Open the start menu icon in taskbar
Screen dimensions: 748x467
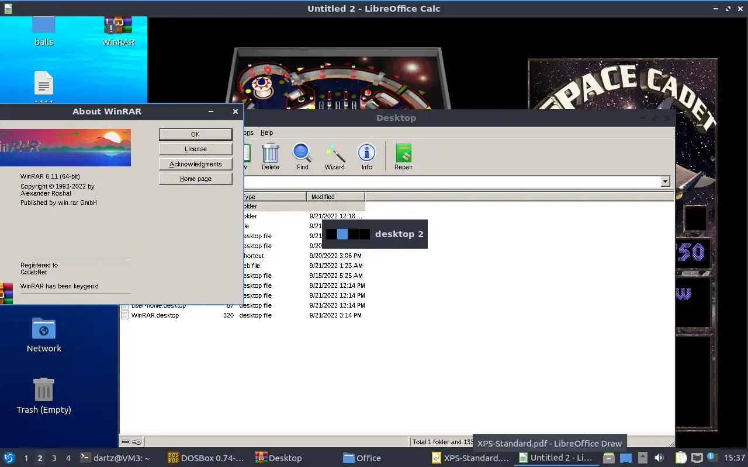pyautogui.click(x=9, y=458)
